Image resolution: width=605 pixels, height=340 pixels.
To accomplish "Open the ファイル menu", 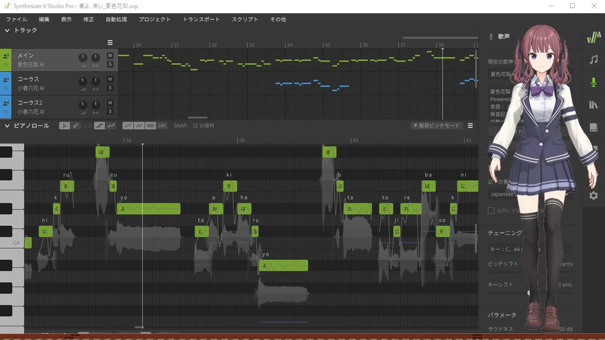I will tap(16, 20).
